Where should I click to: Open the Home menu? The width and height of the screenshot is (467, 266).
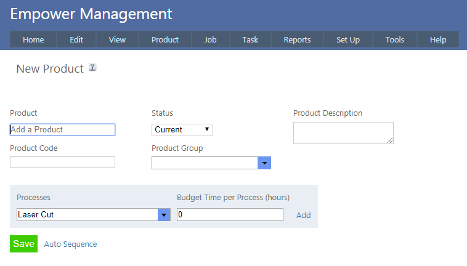coord(33,39)
